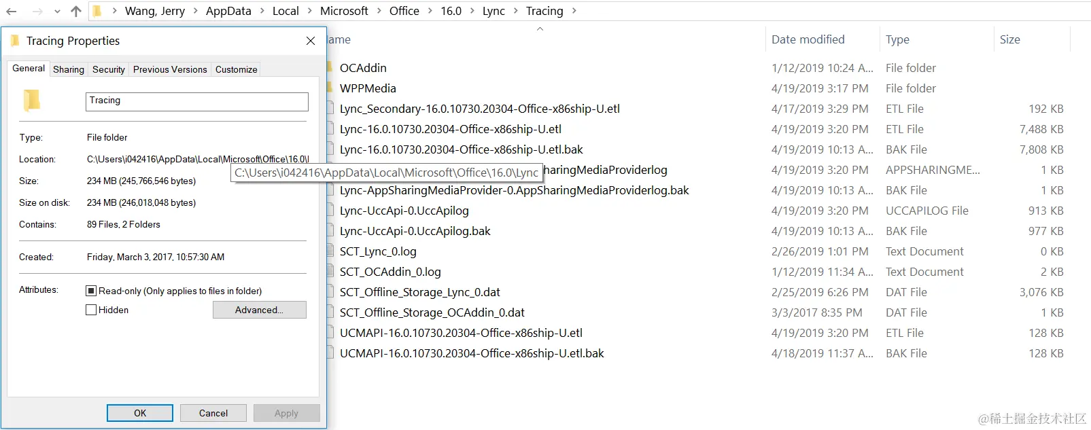Click the Location path in Properties

(x=198, y=159)
